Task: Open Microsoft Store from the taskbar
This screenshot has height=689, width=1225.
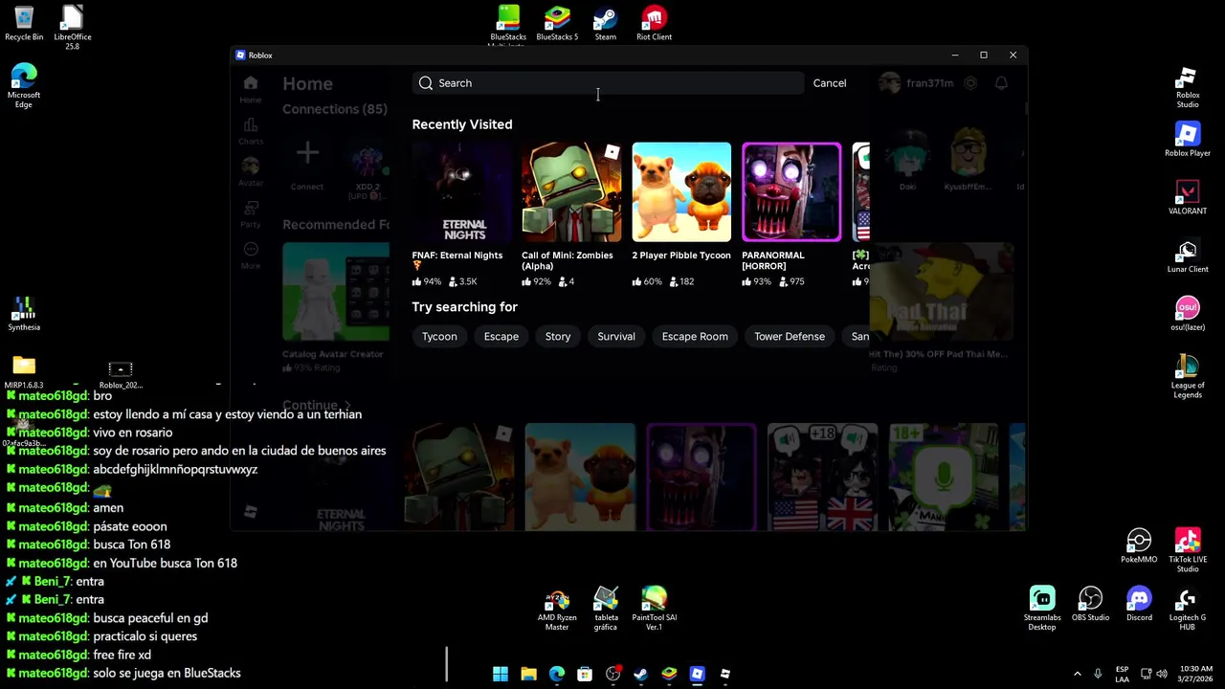Action: coord(585,675)
